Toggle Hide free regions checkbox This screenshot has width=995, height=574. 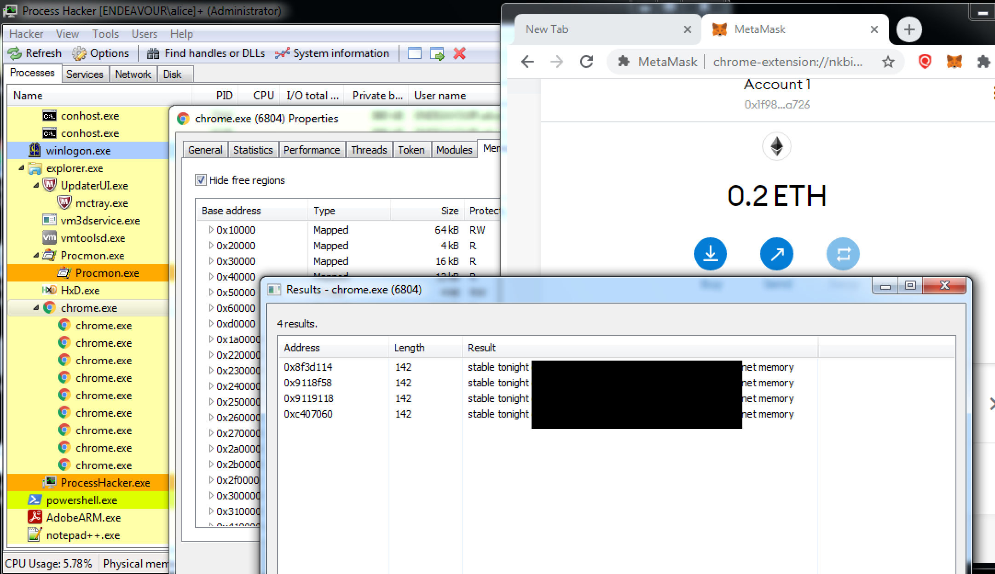tap(201, 180)
